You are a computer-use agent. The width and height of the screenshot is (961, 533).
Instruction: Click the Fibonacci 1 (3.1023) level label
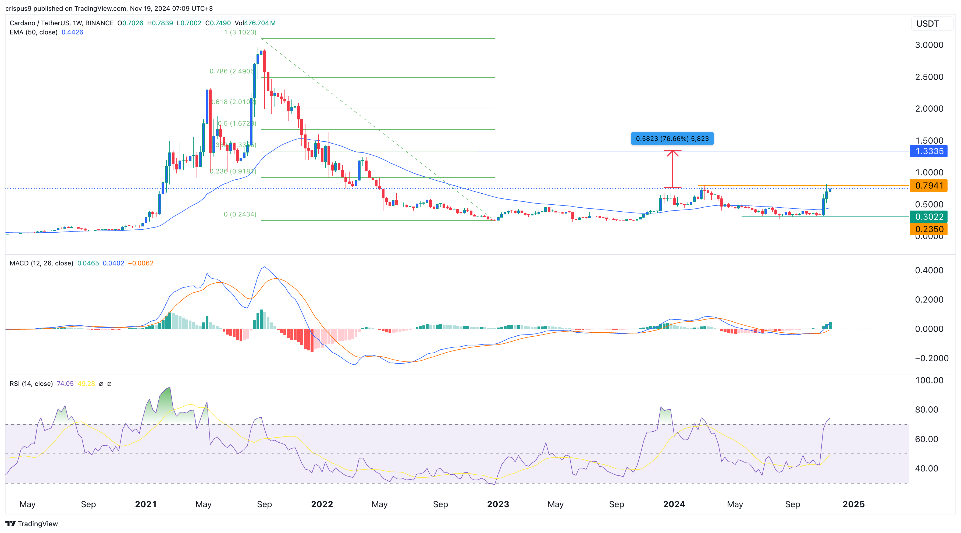click(240, 33)
